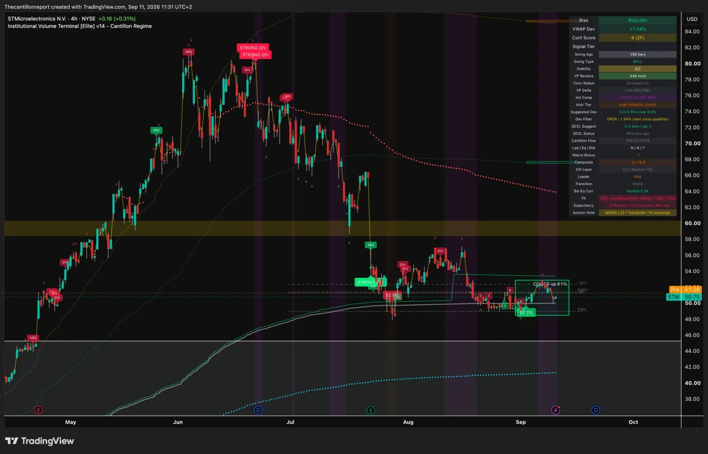Open the dividend D marker in late September
Image resolution: width=708 pixels, height=454 pixels.
[596, 410]
